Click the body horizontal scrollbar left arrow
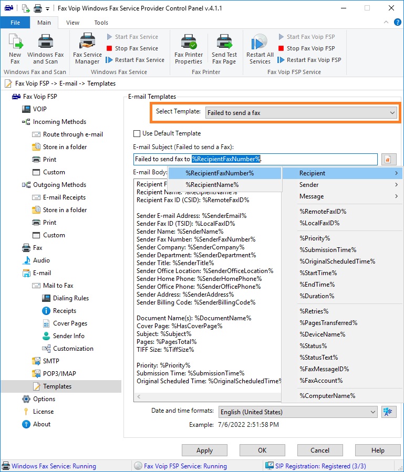404x472 pixels. 139,397
